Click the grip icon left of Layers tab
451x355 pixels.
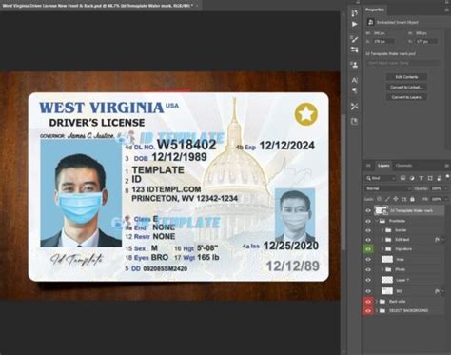pyautogui.click(x=368, y=166)
